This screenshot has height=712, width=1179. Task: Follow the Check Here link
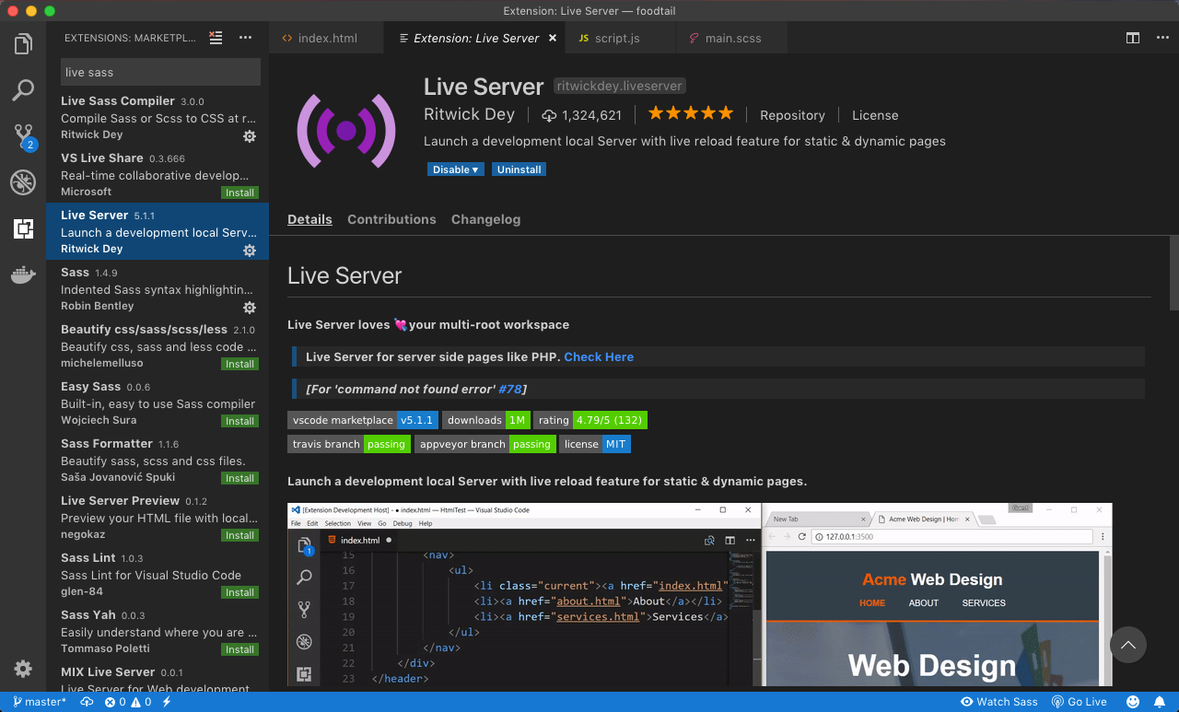click(599, 356)
